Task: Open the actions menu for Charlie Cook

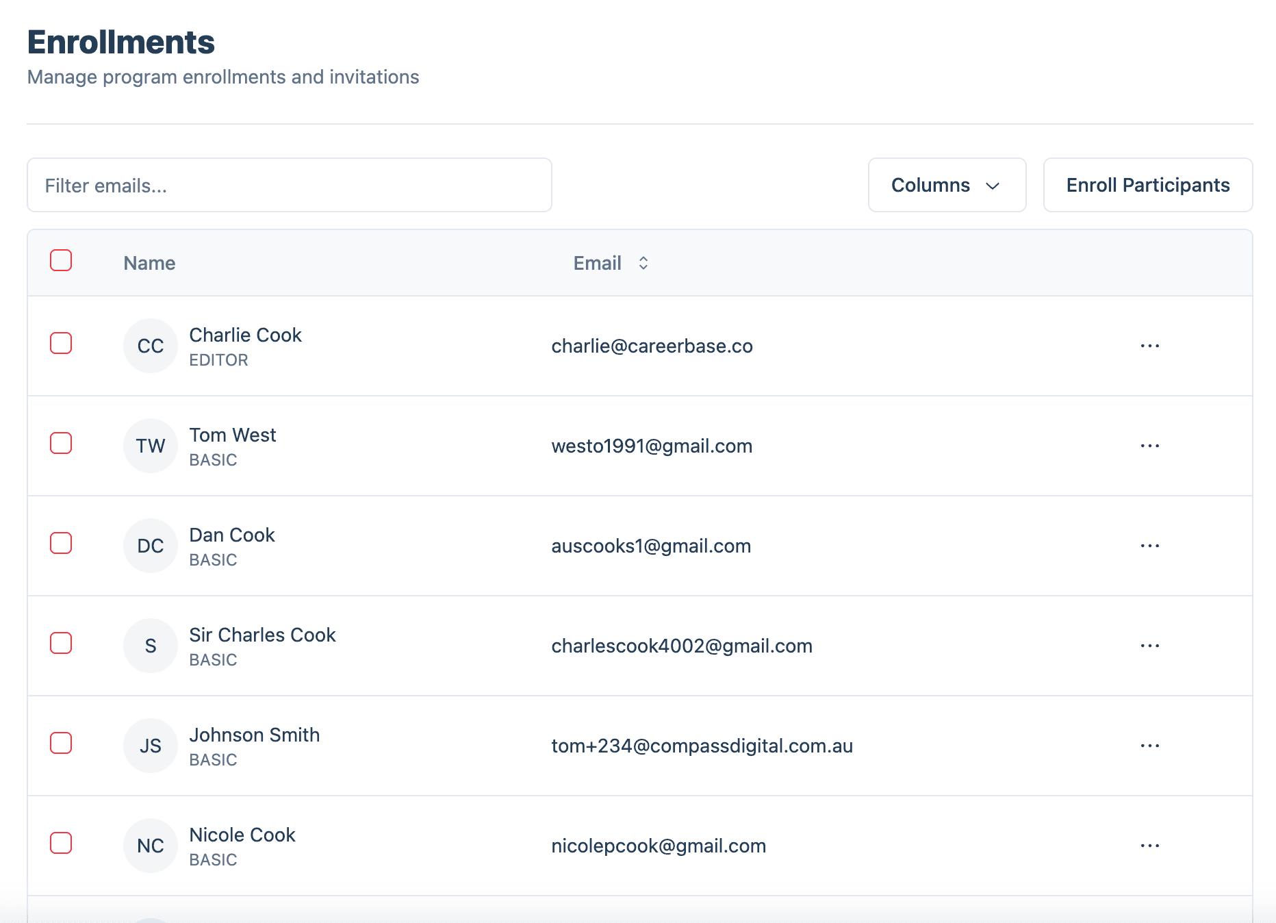Action: (x=1149, y=346)
